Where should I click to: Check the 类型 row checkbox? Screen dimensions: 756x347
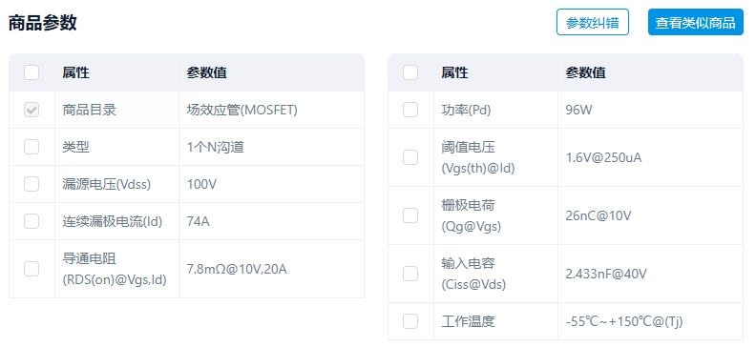click(x=31, y=147)
